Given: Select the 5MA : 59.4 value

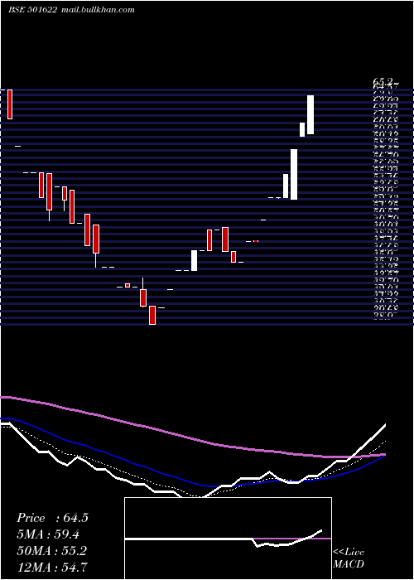Looking at the screenshot, I should [48, 534].
